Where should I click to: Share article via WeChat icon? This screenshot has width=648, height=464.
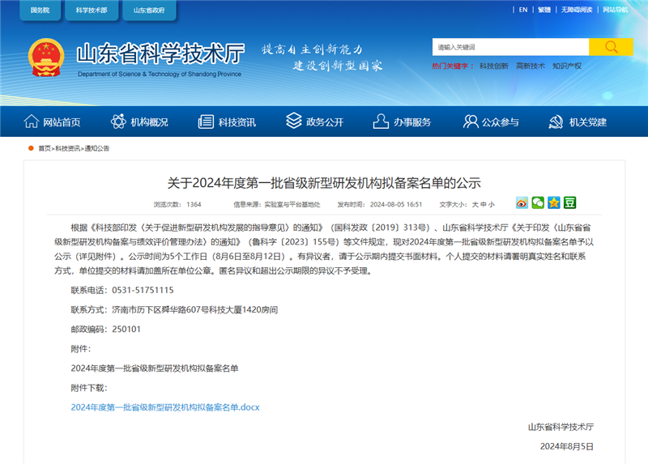pos(538,202)
